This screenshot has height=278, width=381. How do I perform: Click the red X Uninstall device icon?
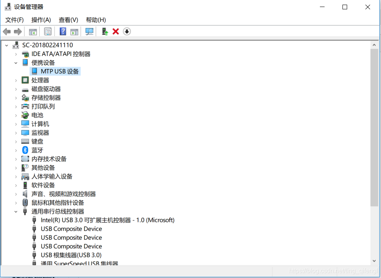116,31
